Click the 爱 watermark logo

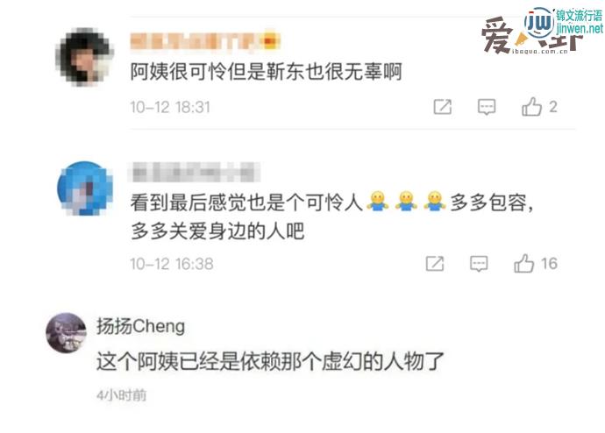point(498,35)
